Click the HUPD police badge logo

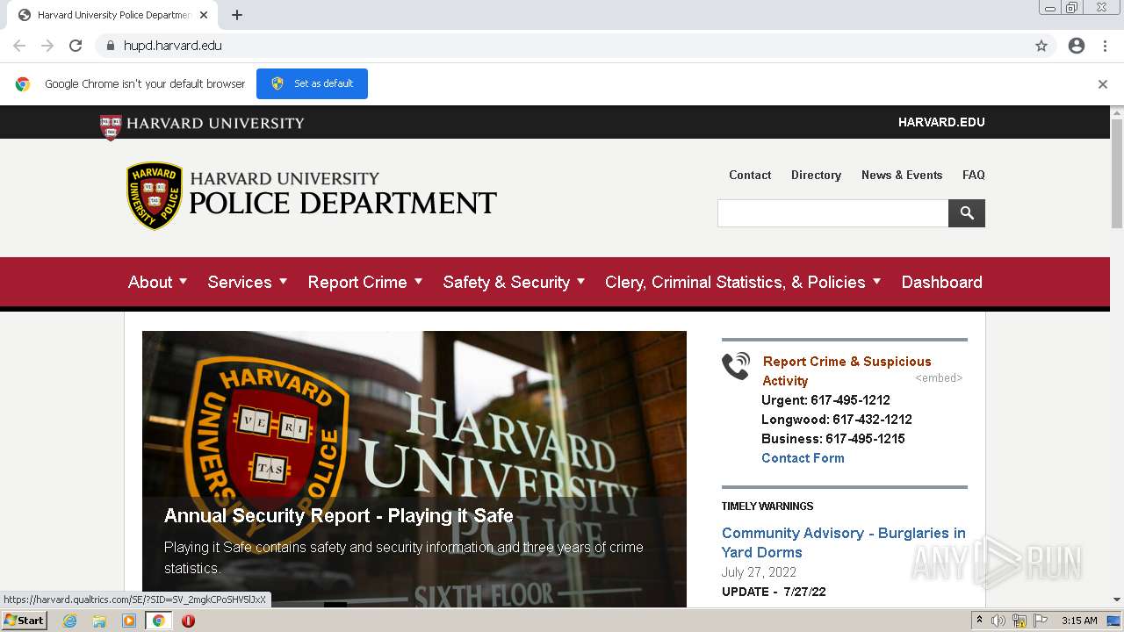[155, 196]
